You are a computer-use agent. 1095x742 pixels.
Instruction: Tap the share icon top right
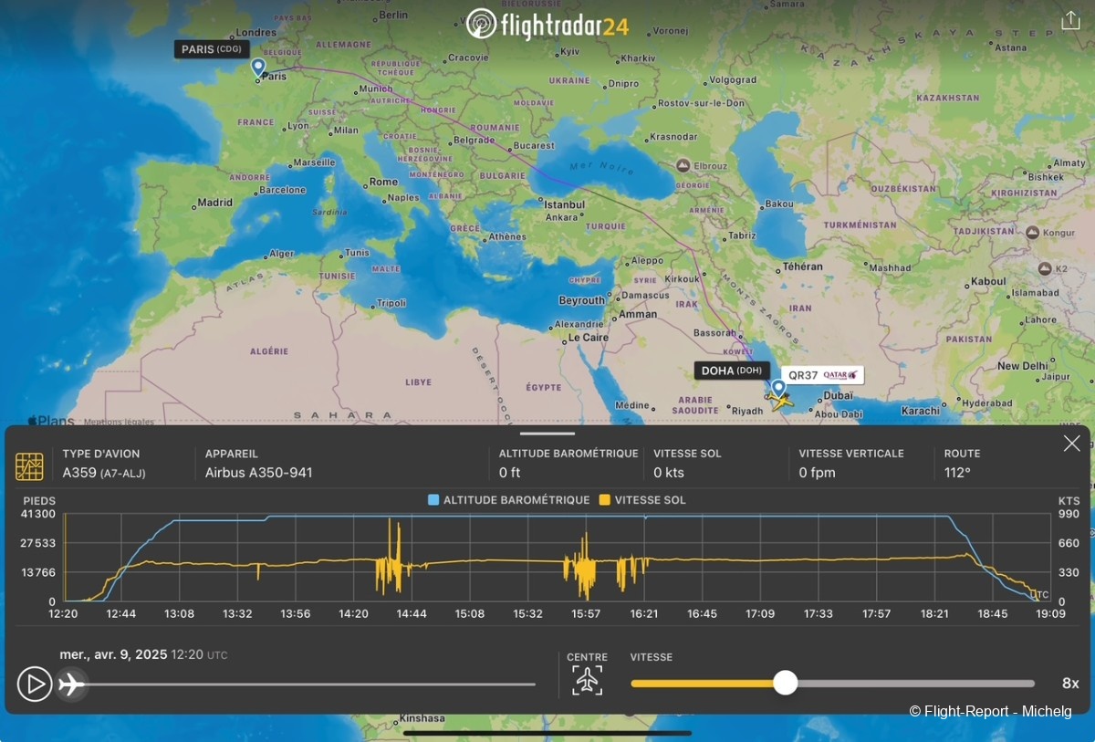pyautogui.click(x=1070, y=21)
